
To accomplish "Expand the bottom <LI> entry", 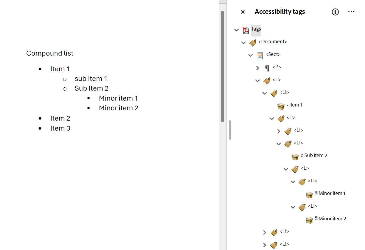I will coord(264,245).
